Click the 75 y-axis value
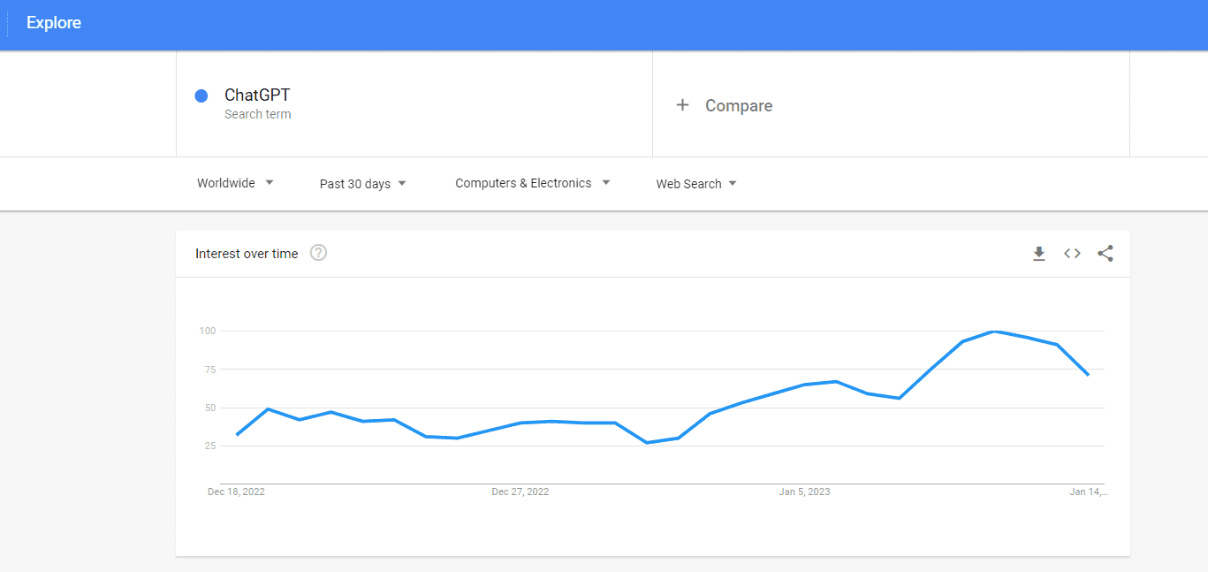1208x572 pixels. (210, 370)
